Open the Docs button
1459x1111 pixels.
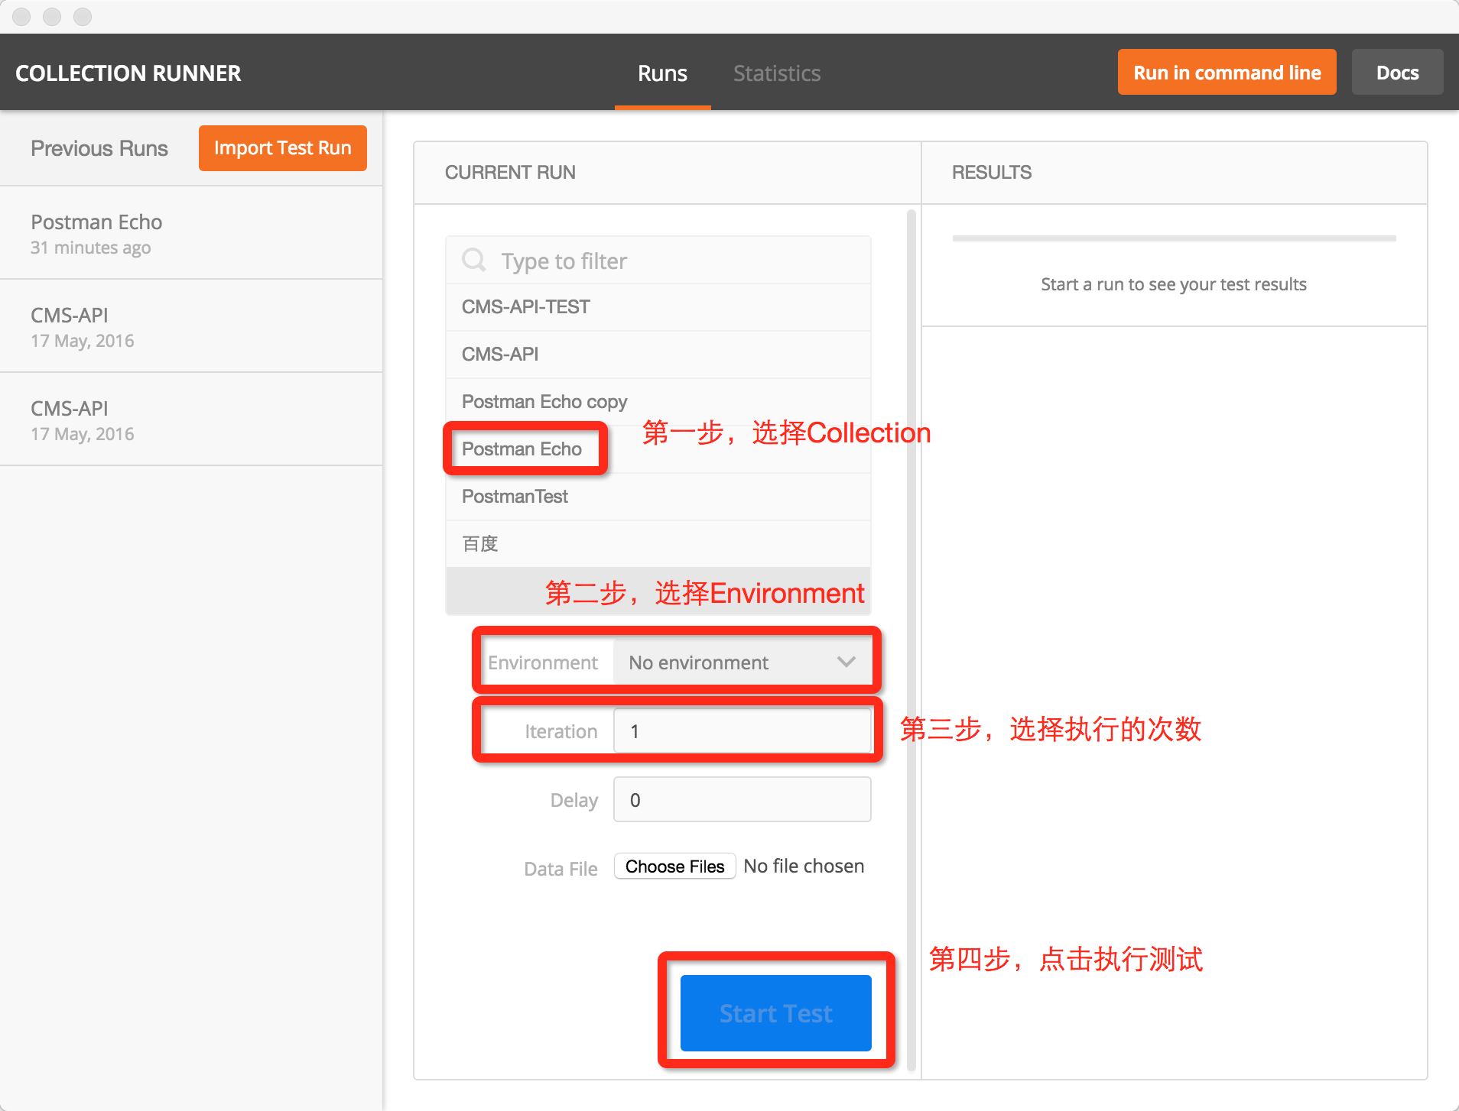click(x=1397, y=73)
